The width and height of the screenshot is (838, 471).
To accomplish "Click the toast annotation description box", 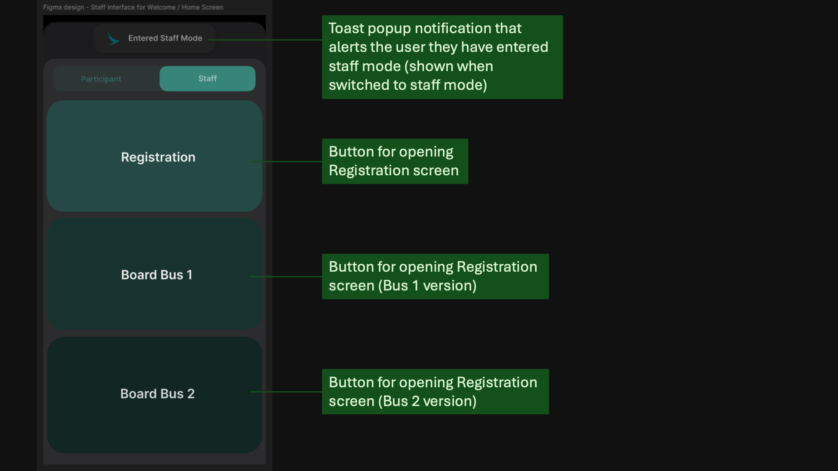I will (x=442, y=57).
